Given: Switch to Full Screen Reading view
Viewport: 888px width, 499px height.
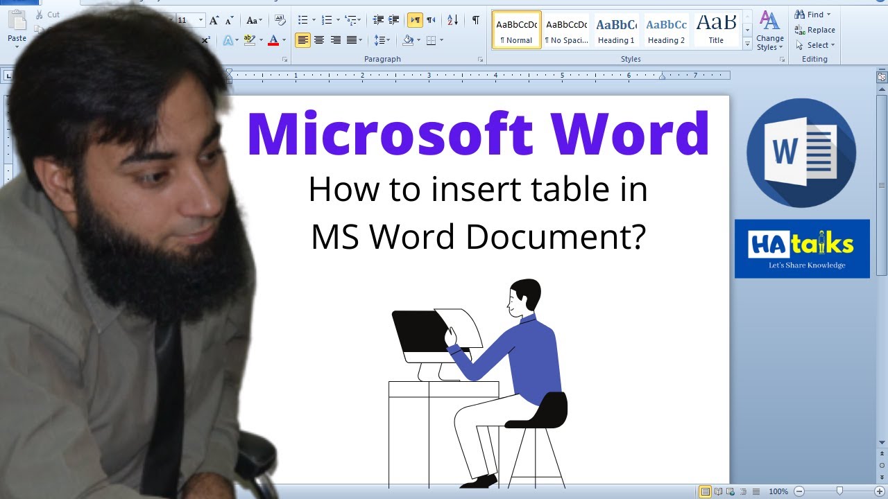Looking at the screenshot, I should click(x=718, y=491).
